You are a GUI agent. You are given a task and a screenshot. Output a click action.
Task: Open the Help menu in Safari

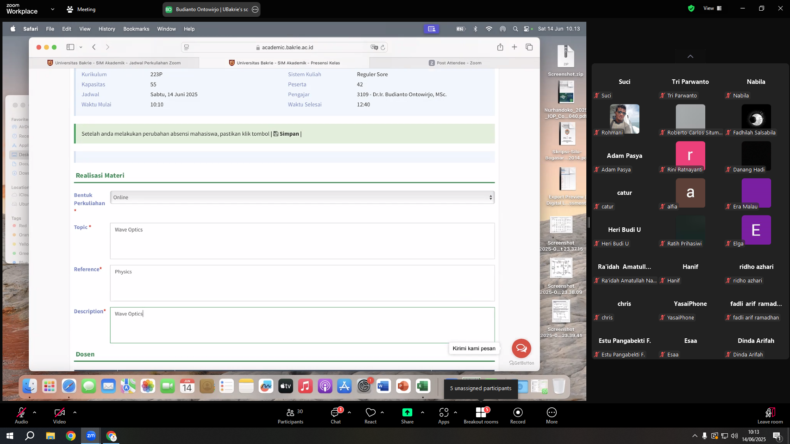coord(189,29)
